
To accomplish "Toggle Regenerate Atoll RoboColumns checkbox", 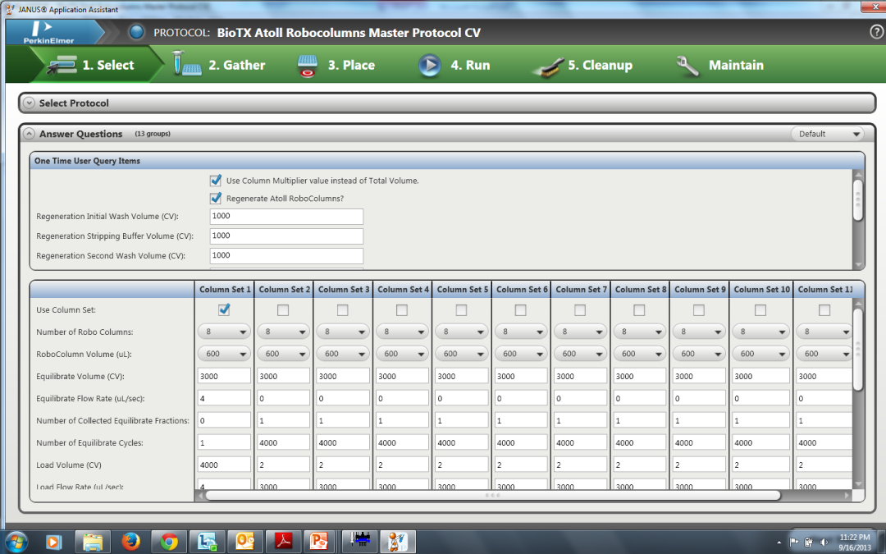I will [x=215, y=198].
